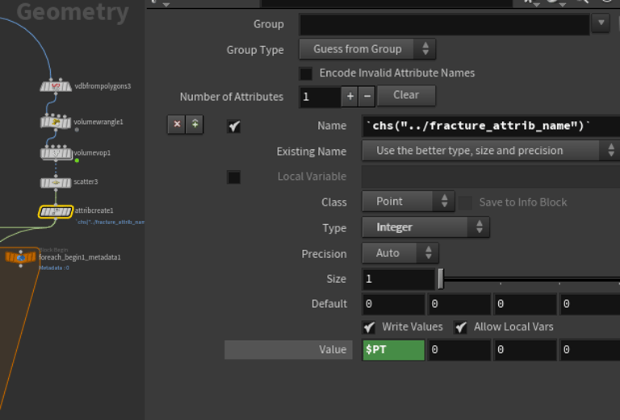Screen dimensions: 620x420
Task: Click the third Default value field
Action: click(526, 304)
